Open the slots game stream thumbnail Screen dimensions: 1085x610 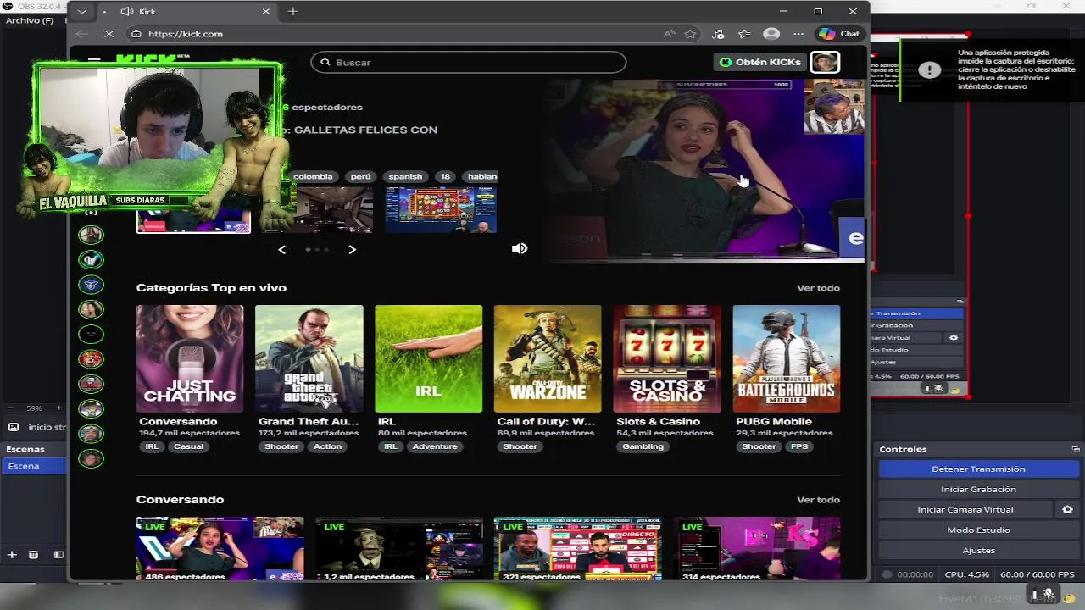tap(441, 209)
